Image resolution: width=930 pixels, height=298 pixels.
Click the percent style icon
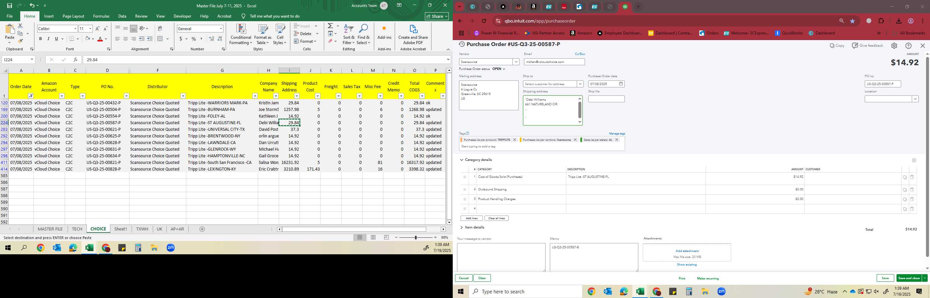(x=194, y=39)
